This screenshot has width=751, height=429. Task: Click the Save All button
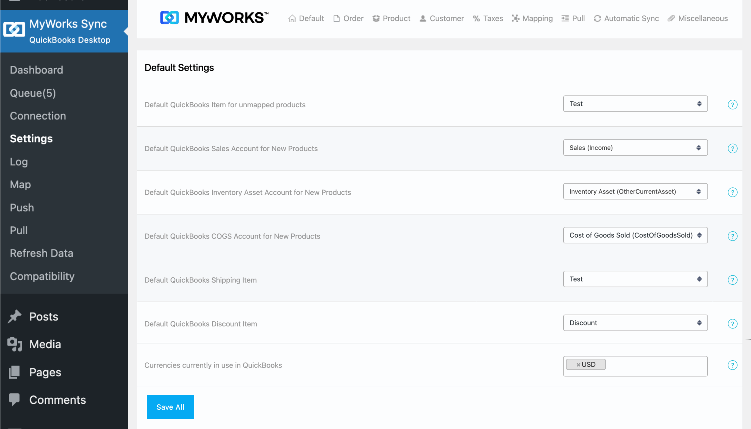[170, 407]
